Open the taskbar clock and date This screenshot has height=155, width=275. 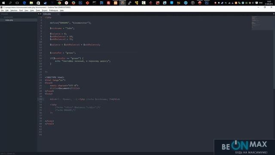(269, 3)
